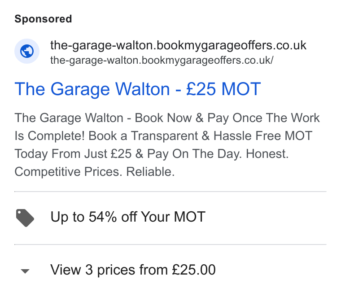Click the large bookmygarageoffers.co.uk site name

178,45
